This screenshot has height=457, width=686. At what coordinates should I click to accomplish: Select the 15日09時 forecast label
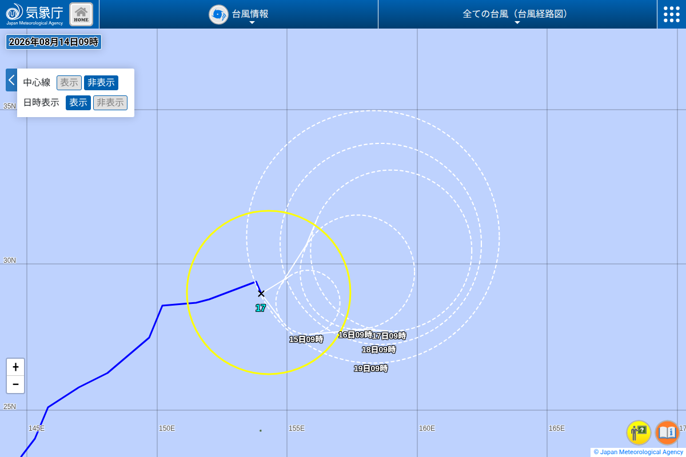pos(306,339)
